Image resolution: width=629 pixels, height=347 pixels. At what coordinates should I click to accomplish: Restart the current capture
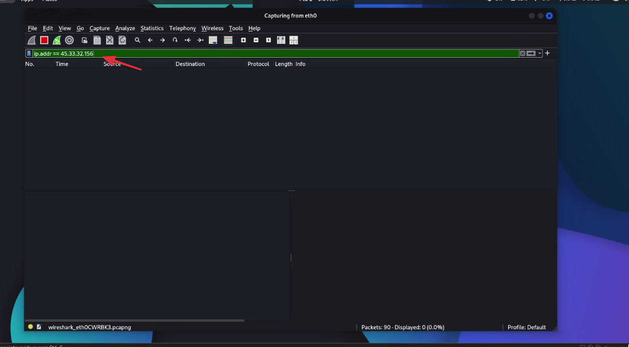coord(57,40)
